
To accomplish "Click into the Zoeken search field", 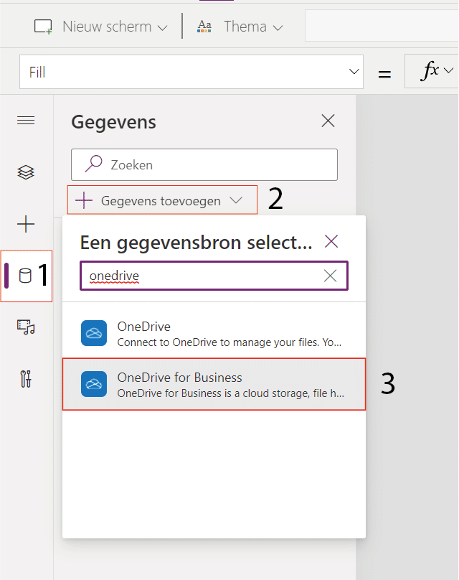I will click(204, 164).
